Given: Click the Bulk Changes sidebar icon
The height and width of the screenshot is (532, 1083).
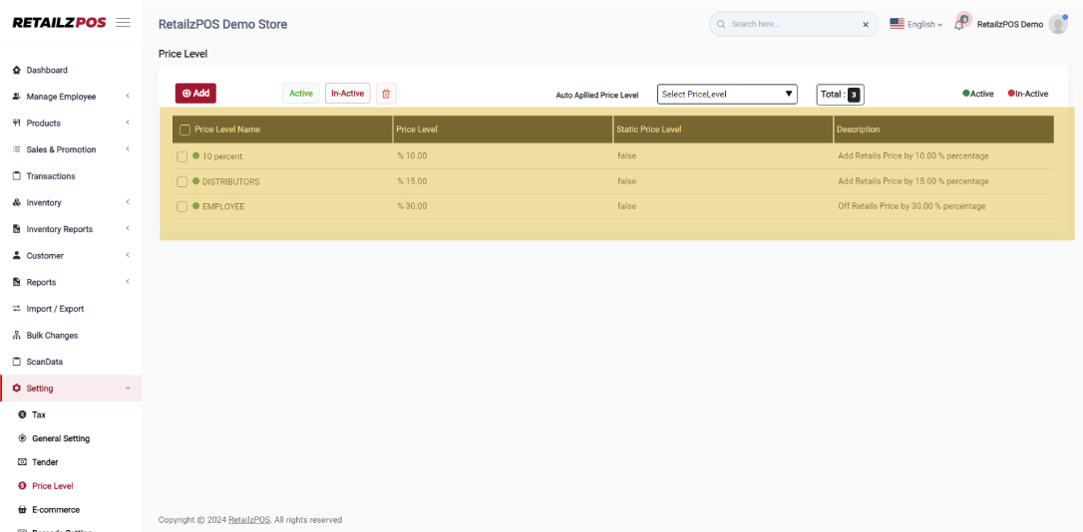Looking at the screenshot, I should (x=17, y=336).
